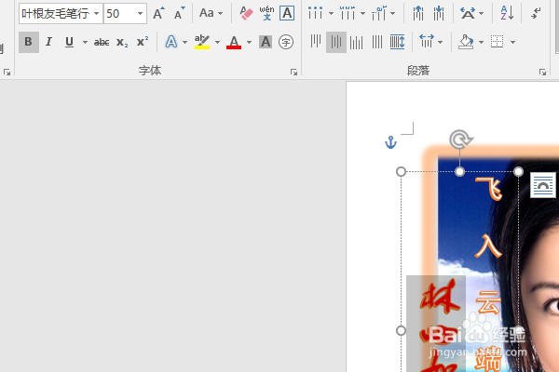Toggle show/hide paragraph marks

536,13
